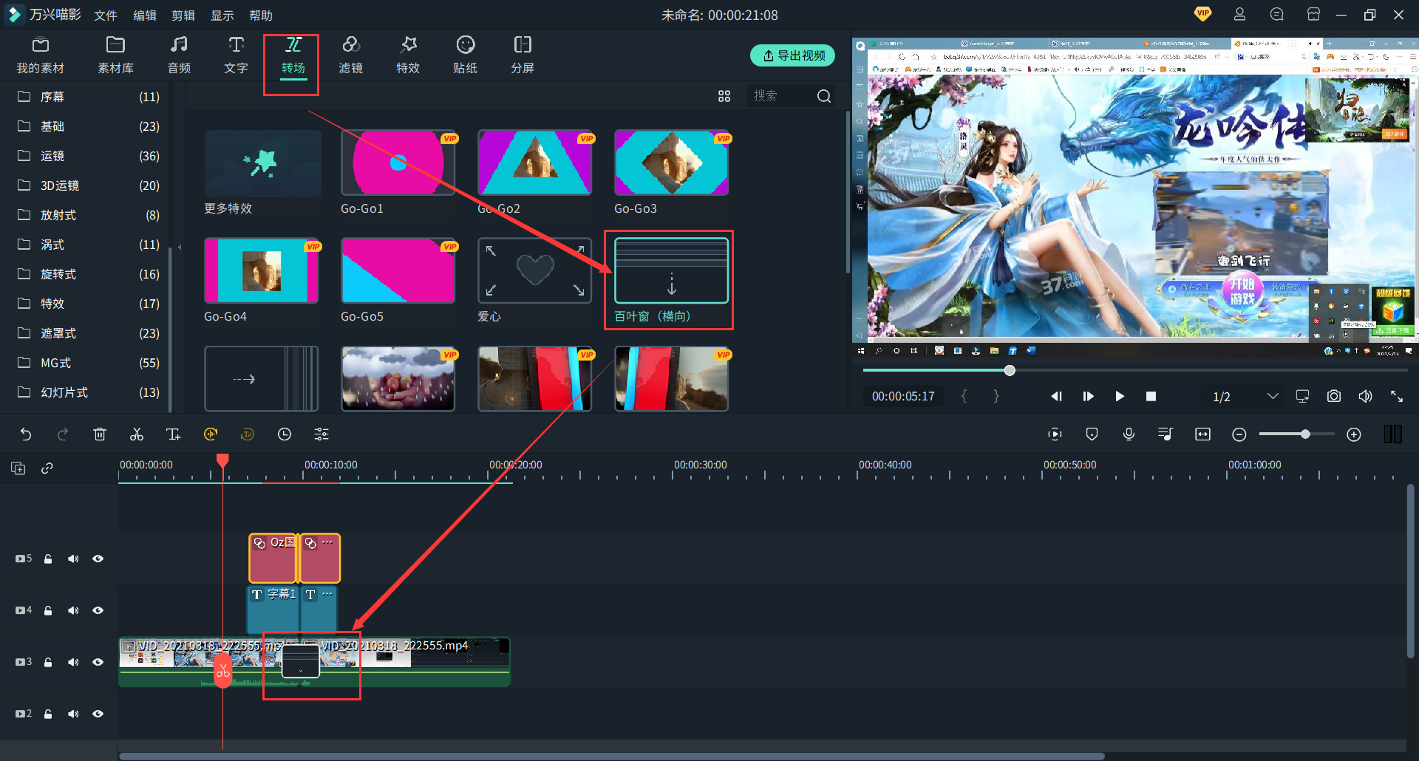Click the 导出视频 export button
This screenshot has width=1419, height=761.
click(x=793, y=55)
